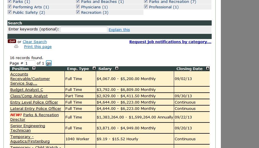Open Lateral Entry Police Officer listing
Image resolution: width=259 pixels, height=148 pixels.
(x=36, y=108)
